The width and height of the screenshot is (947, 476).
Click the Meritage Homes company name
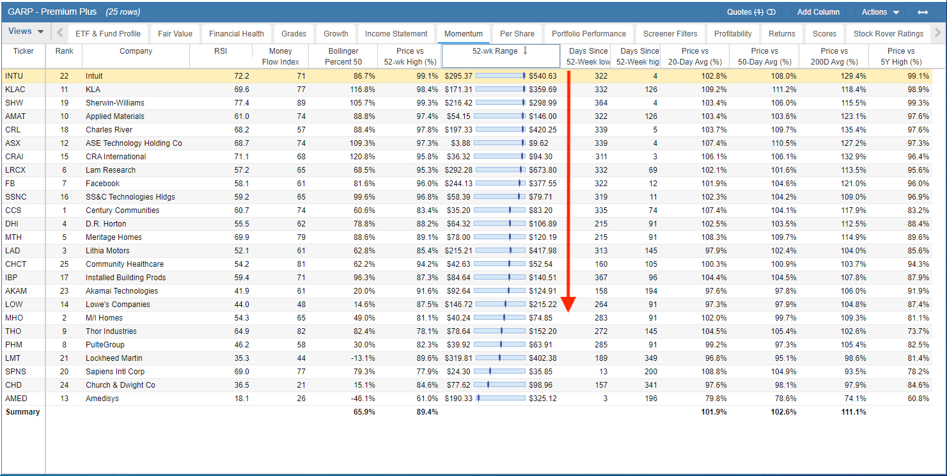click(114, 237)
